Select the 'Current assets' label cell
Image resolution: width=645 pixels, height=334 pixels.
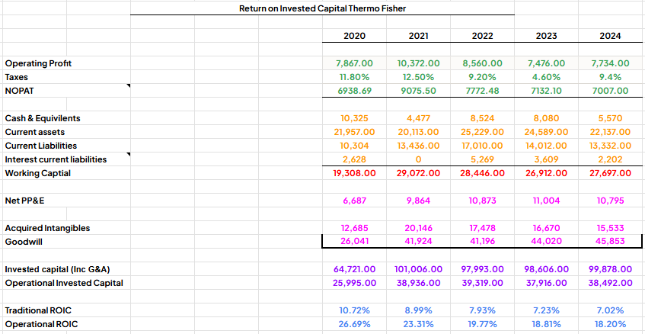[x=34, y=132]
